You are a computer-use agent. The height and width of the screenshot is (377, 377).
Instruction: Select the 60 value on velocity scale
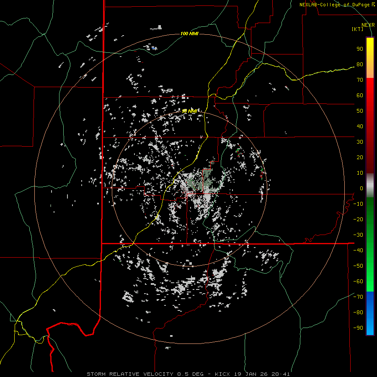(360, 96)
